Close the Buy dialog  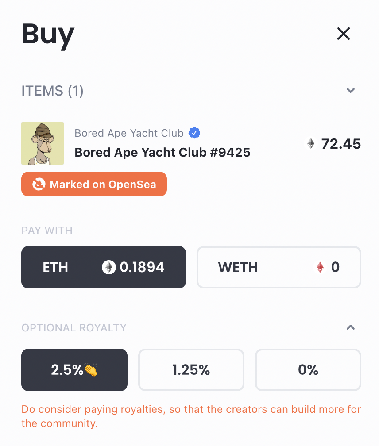344,34
